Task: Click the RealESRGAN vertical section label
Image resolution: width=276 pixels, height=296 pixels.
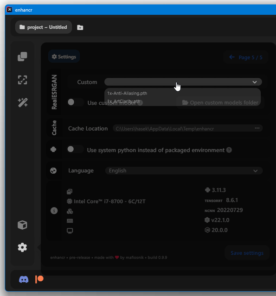Action: point(54,92)
